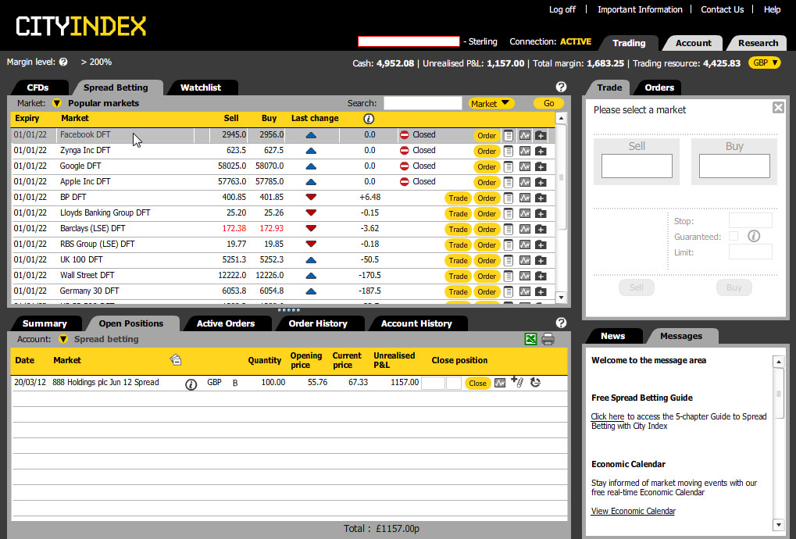Open the News tab
Image resolution: width=796 pixels, height=539 pixels.
[612, 336]
